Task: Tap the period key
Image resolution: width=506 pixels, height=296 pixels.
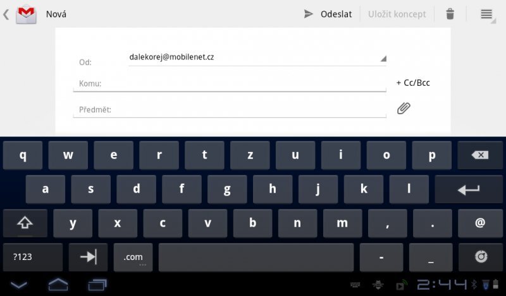Action: pyautogui.click(x=433, y=223)
